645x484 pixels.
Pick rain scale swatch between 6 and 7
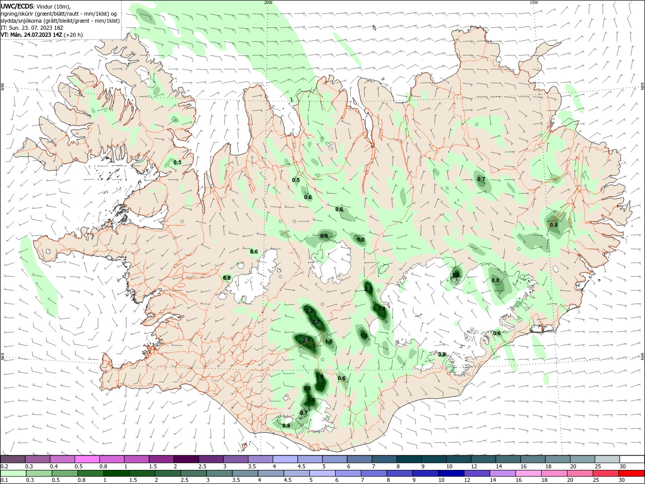click(x=348, y=473)
